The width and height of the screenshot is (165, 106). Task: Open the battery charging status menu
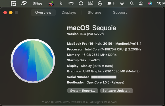point(110,3)
